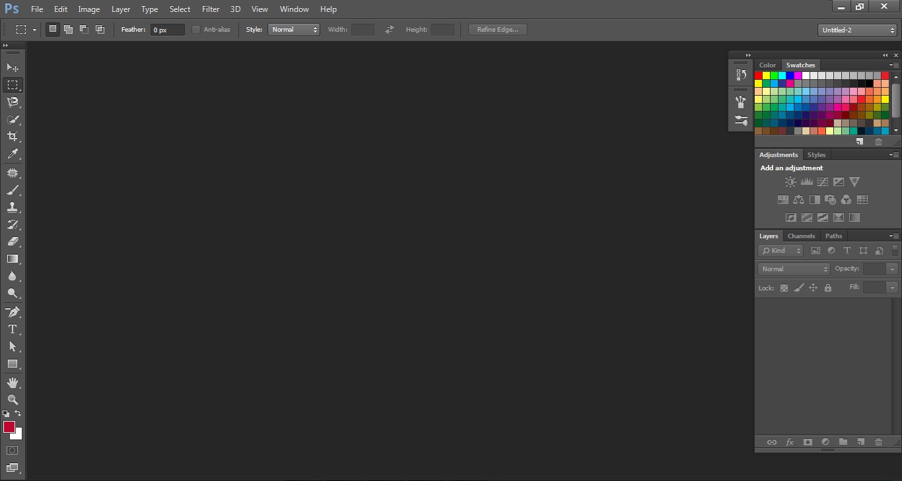Viewport: 902px width, 481px height.
Task: Create new swatch of foreground color
Action: pyautogui.click(x=860, y=142)
